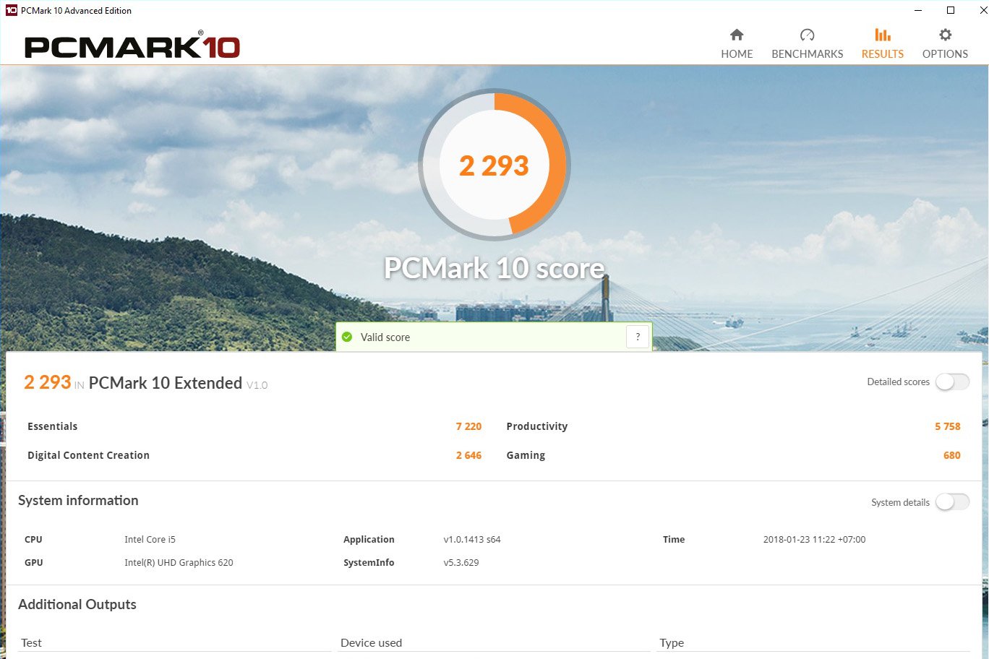The image size is (989, 659).
Task: Open the valid score help question mark
Action: pyautogui.click(x=638, y=337)
